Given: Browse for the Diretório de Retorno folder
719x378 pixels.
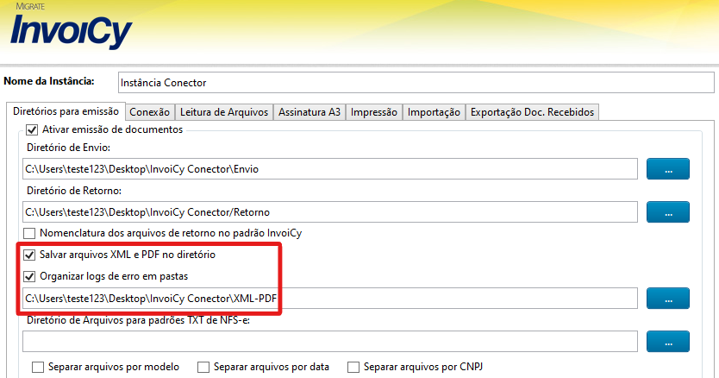Looking at the screenshot, I should point(668,211).
